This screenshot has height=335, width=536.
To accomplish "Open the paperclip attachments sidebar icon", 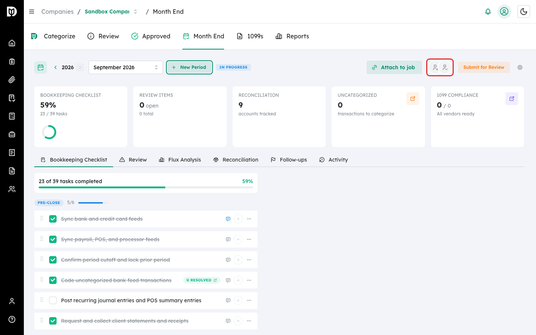I will (12, 79).
